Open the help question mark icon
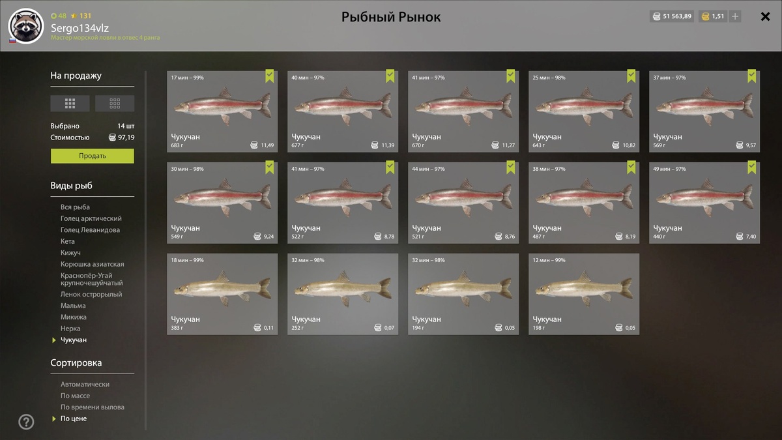 [x=26, y=422]
